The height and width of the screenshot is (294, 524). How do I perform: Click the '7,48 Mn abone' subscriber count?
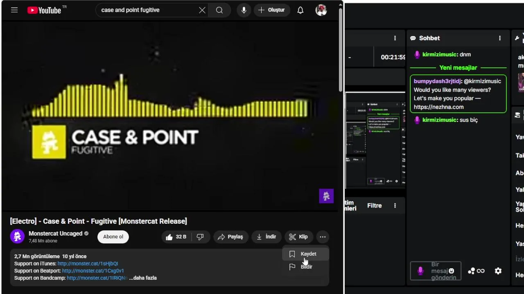point(43,241)
